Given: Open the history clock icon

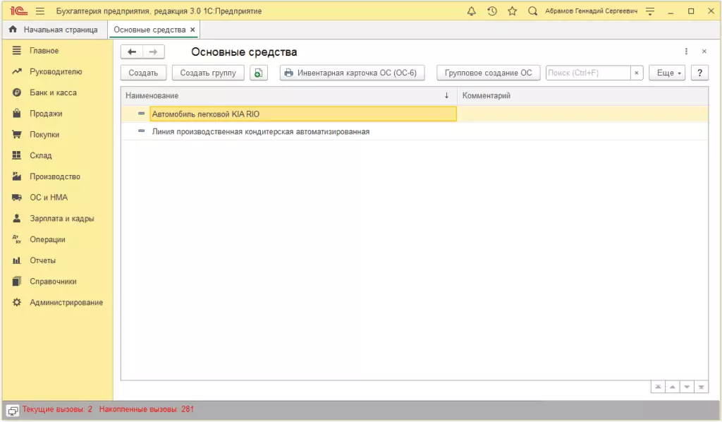Looking at the screenshot, I should (x=492, y=11).
